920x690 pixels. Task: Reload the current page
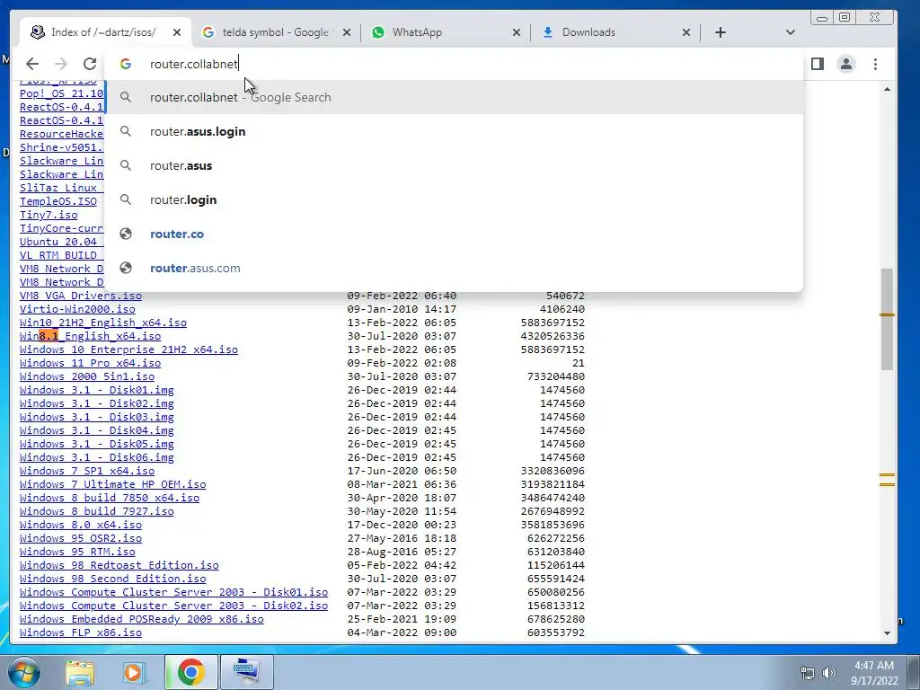click(x=89, y=64)
